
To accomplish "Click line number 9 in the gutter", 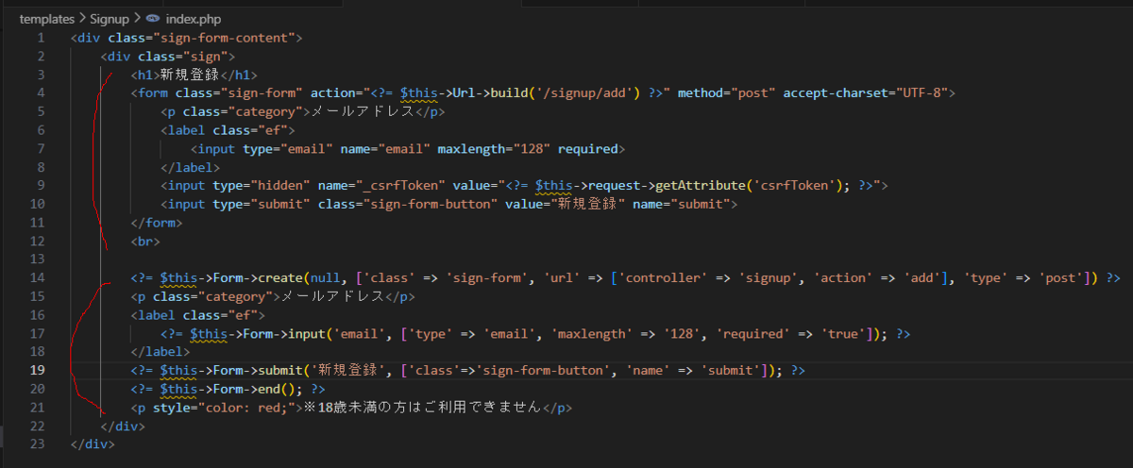I will [41, 186].
